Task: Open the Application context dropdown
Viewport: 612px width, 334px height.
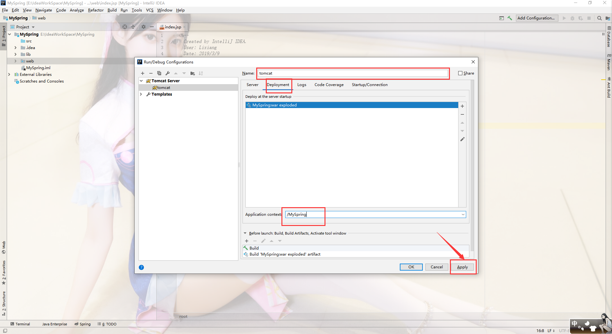Action: pyautogui.click(x=463, y=214)
